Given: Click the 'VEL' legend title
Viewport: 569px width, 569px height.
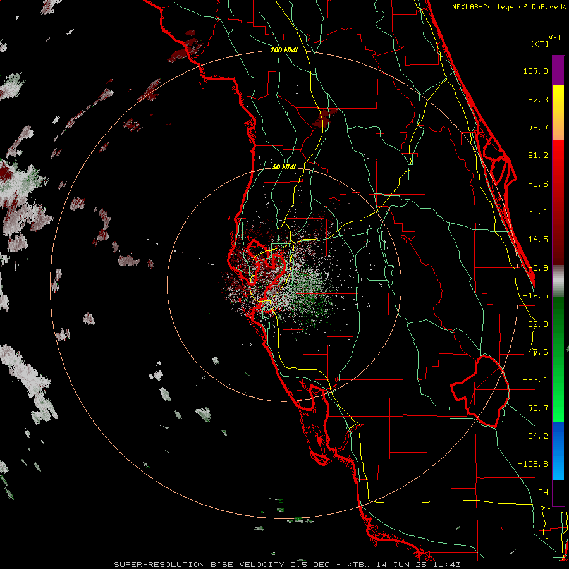Looking at the screenshot, I should [555, 38].
